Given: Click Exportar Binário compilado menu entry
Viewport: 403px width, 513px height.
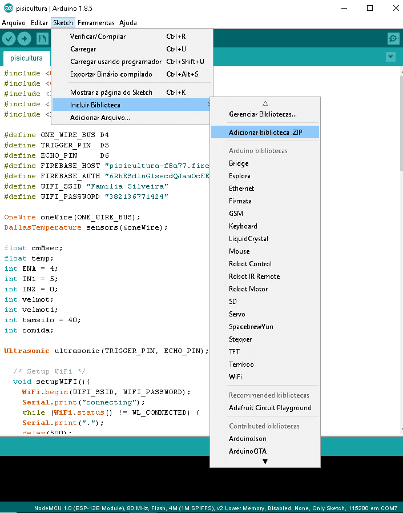Looking at the screenshot, I should (x=111, y=74).
